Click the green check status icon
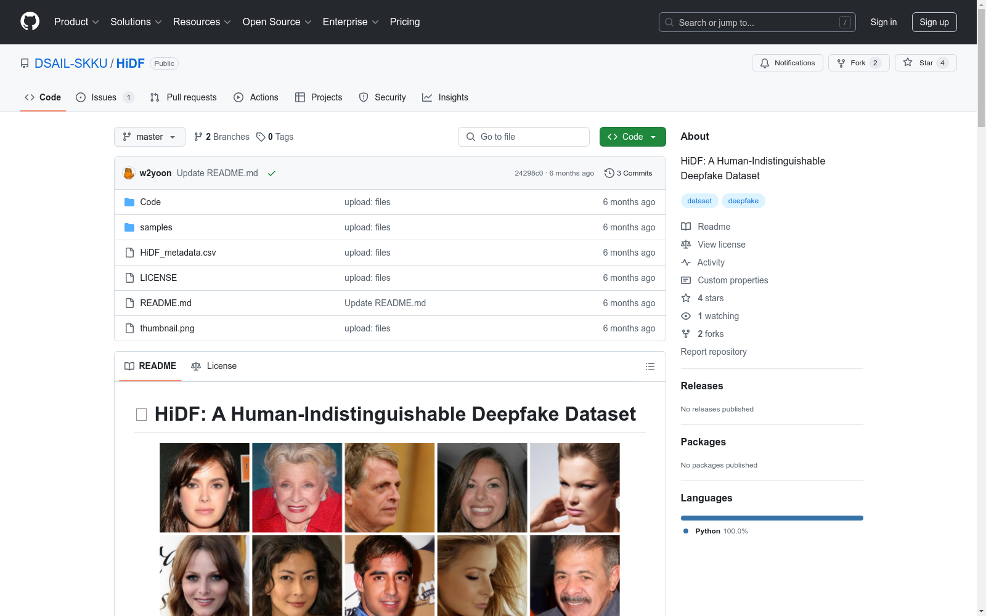The width and height of the screenshot is (986, 616). (x=272, y=173)
